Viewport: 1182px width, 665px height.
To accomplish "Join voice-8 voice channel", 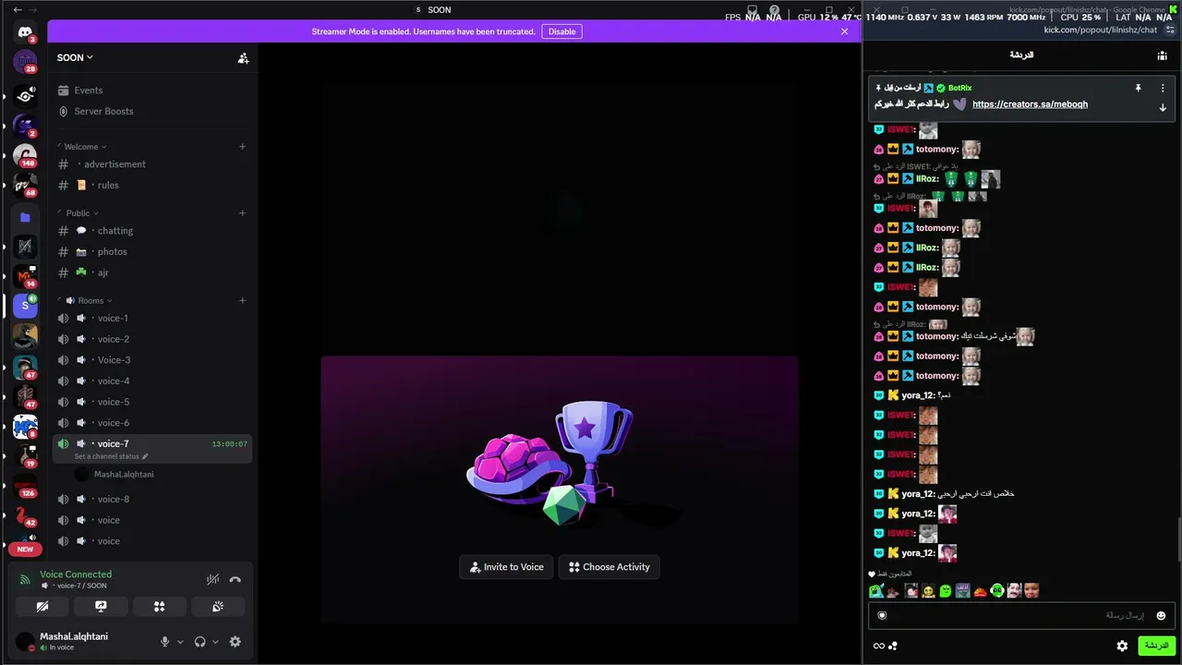I will pos(152,499).
